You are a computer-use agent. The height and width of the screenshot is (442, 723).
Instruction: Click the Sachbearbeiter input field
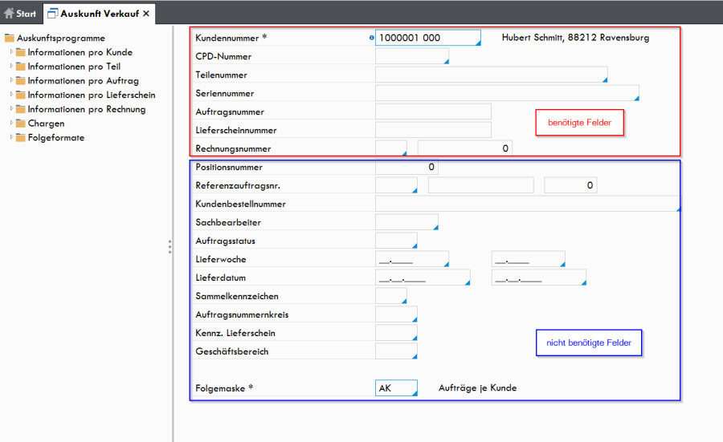pyautogui.click(x=406, y=222)
